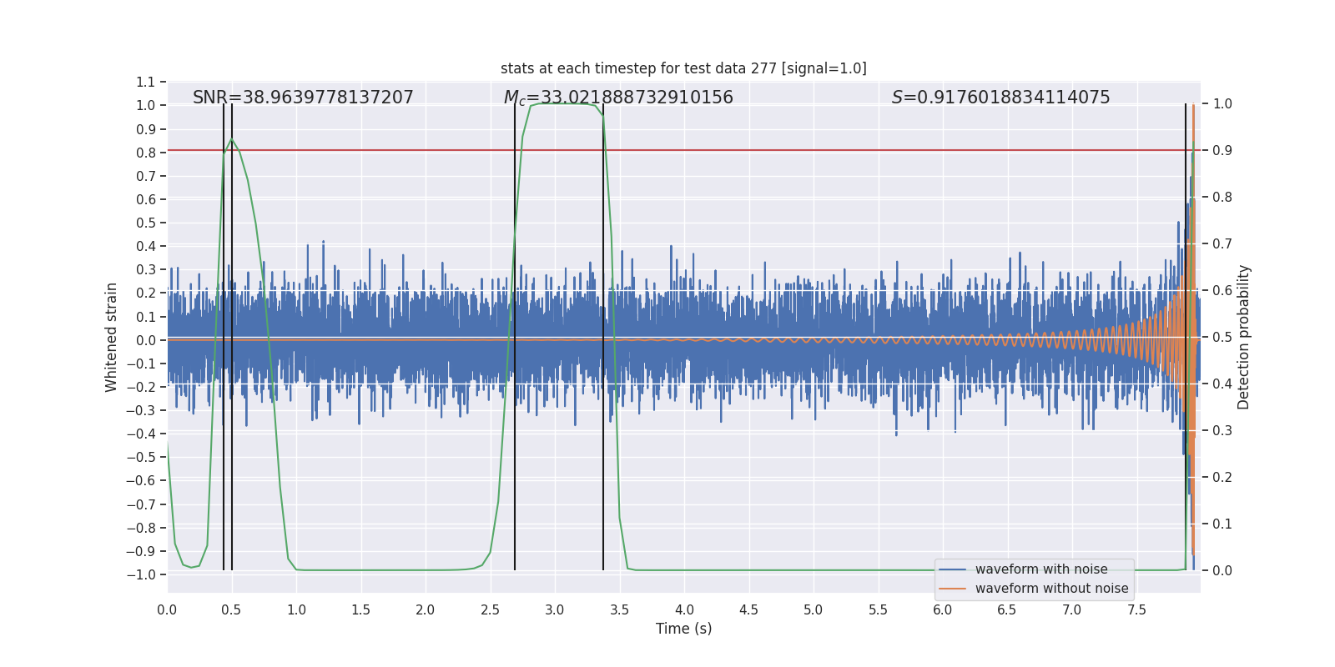Click tick label 7.5 on the Time axis

[x=1137, y=609]
